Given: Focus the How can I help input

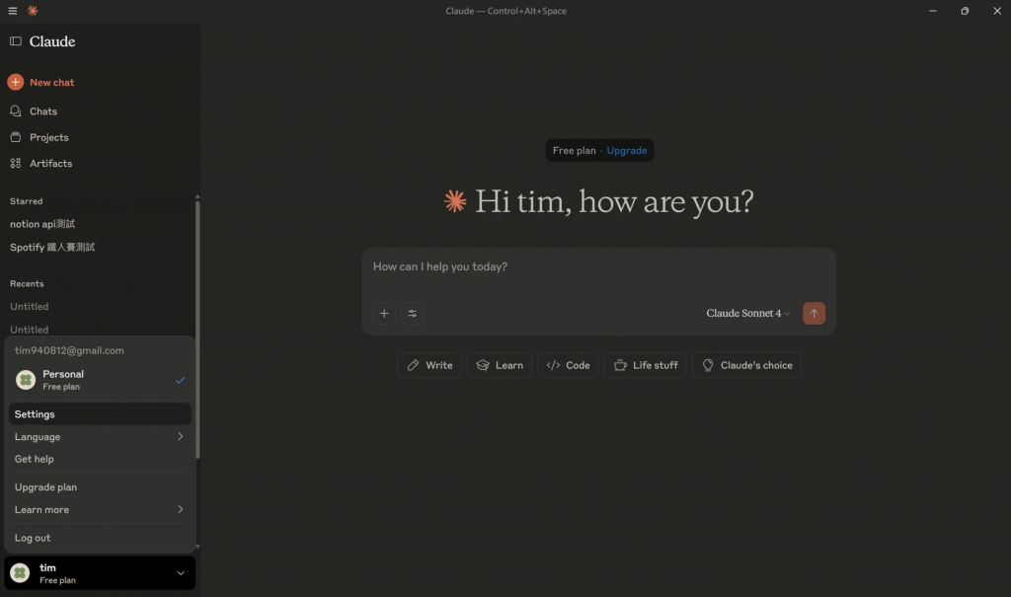Looking at the screenshot, I should click(x=598, y=266).
